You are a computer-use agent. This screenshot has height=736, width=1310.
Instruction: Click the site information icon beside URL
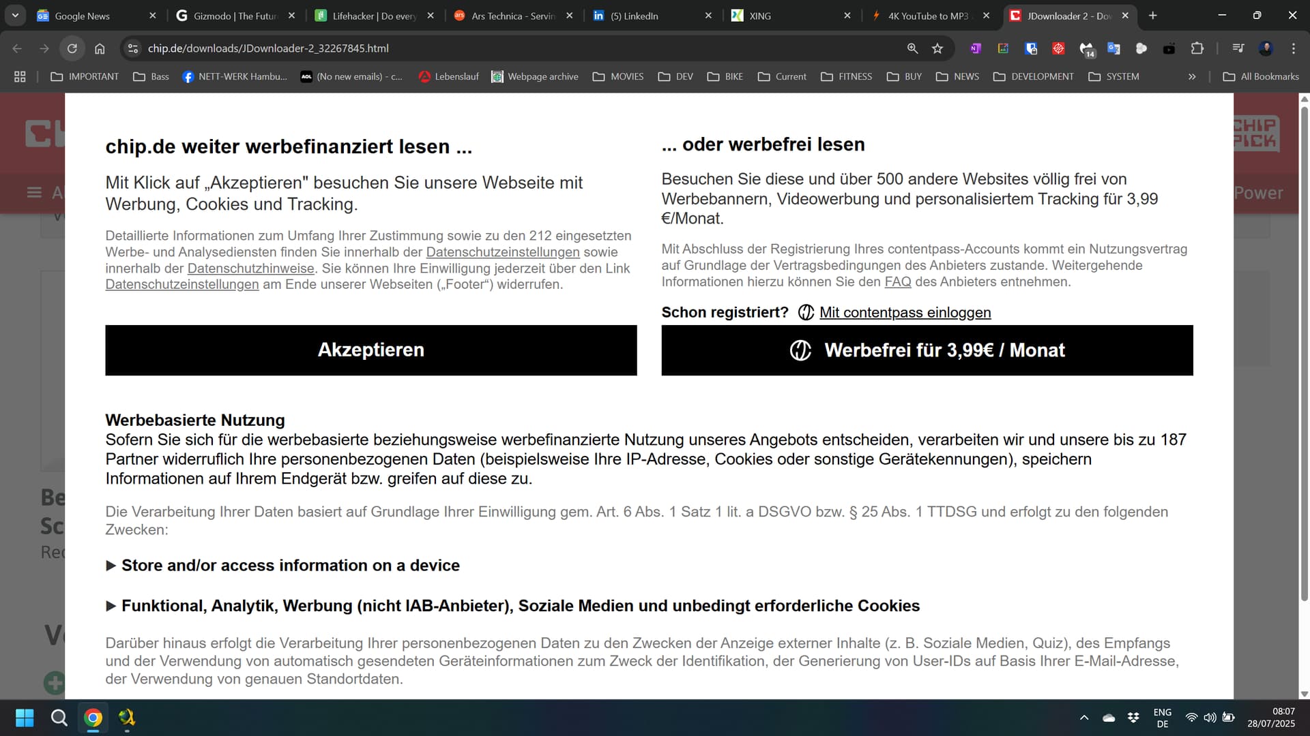pos(133,48)
